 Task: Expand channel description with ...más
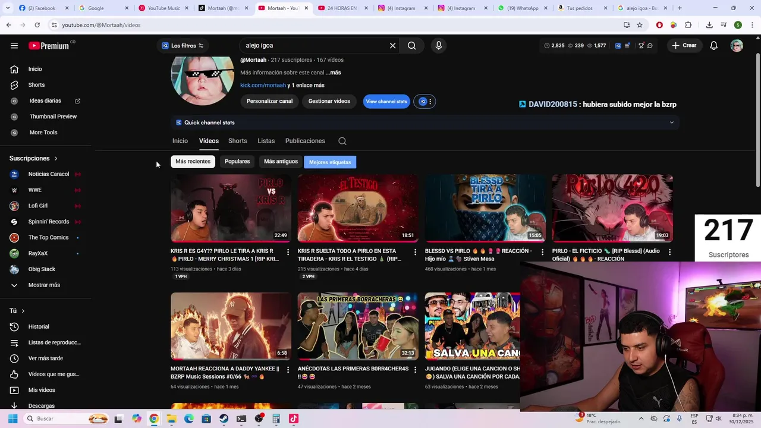click(333, 73)
